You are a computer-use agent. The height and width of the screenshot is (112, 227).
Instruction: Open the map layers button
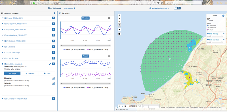click(119, 34)
